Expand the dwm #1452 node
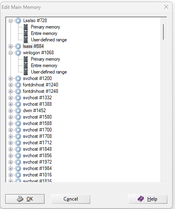This screenshot has height=209, width=175. [x=10, y=111]
